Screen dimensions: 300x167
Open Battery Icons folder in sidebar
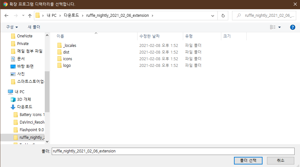(32, 115)
